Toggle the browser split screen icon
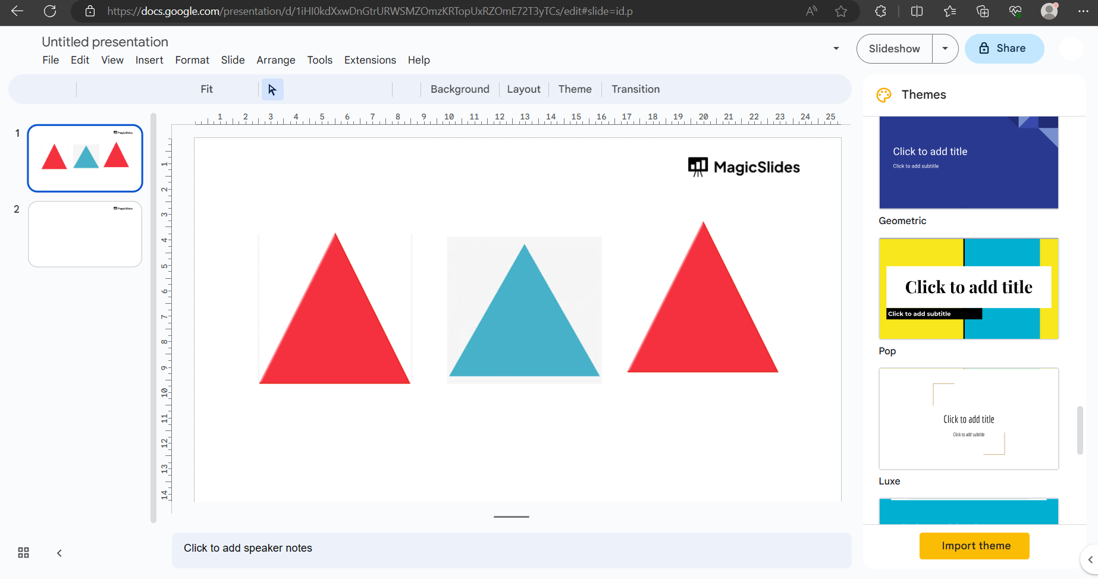Viewport: 1098px width, 579px height. pos(917,11)
